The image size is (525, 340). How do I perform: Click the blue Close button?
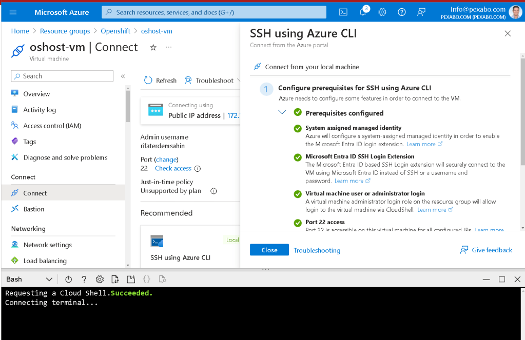point(269,250)
